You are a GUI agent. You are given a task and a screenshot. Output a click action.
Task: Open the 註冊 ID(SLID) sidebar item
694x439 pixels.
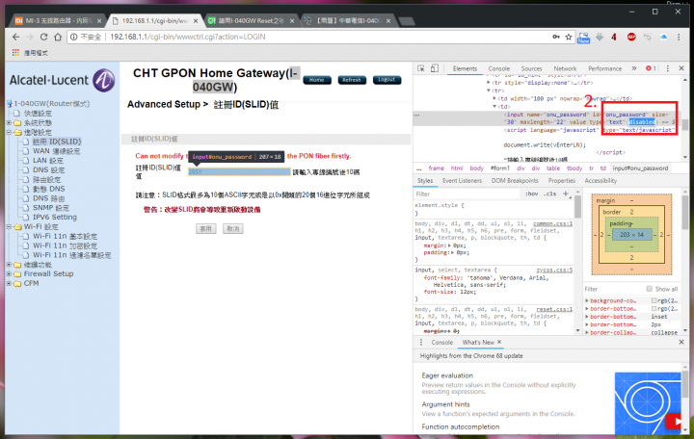coord(57,142)
